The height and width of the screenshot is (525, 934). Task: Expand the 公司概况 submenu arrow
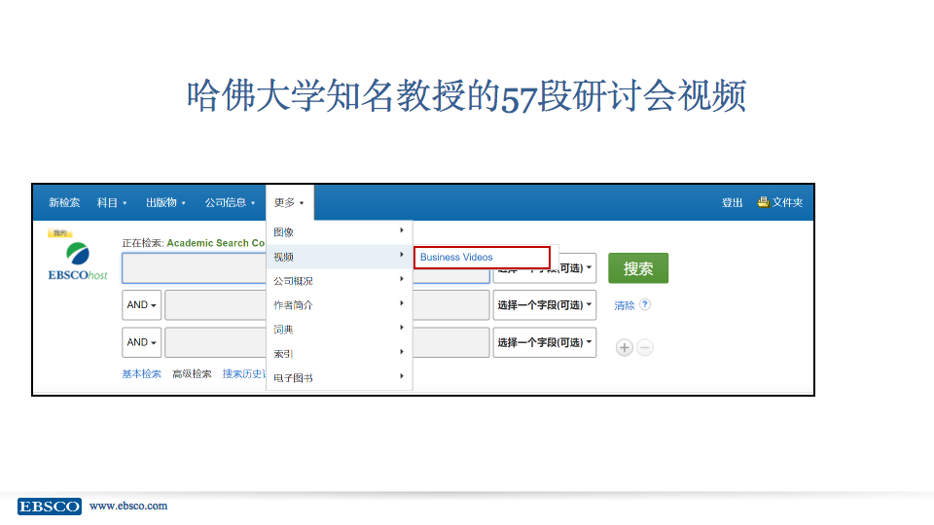coord(402,279)
